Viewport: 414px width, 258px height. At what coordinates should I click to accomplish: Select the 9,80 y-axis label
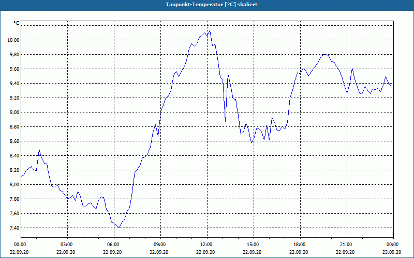[14, 55]
